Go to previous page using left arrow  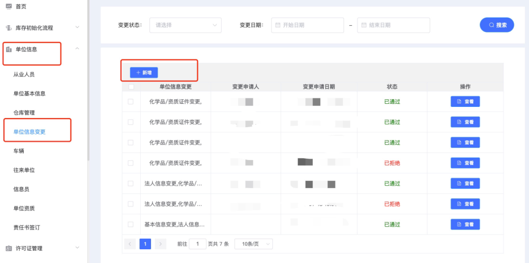pyautogui.click(x=130, y=244)
